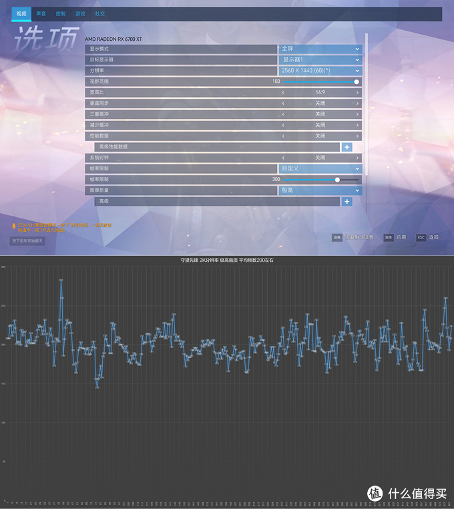
Task: Click the 高级性能数据 row label
Action: click(x=113, y=147)
